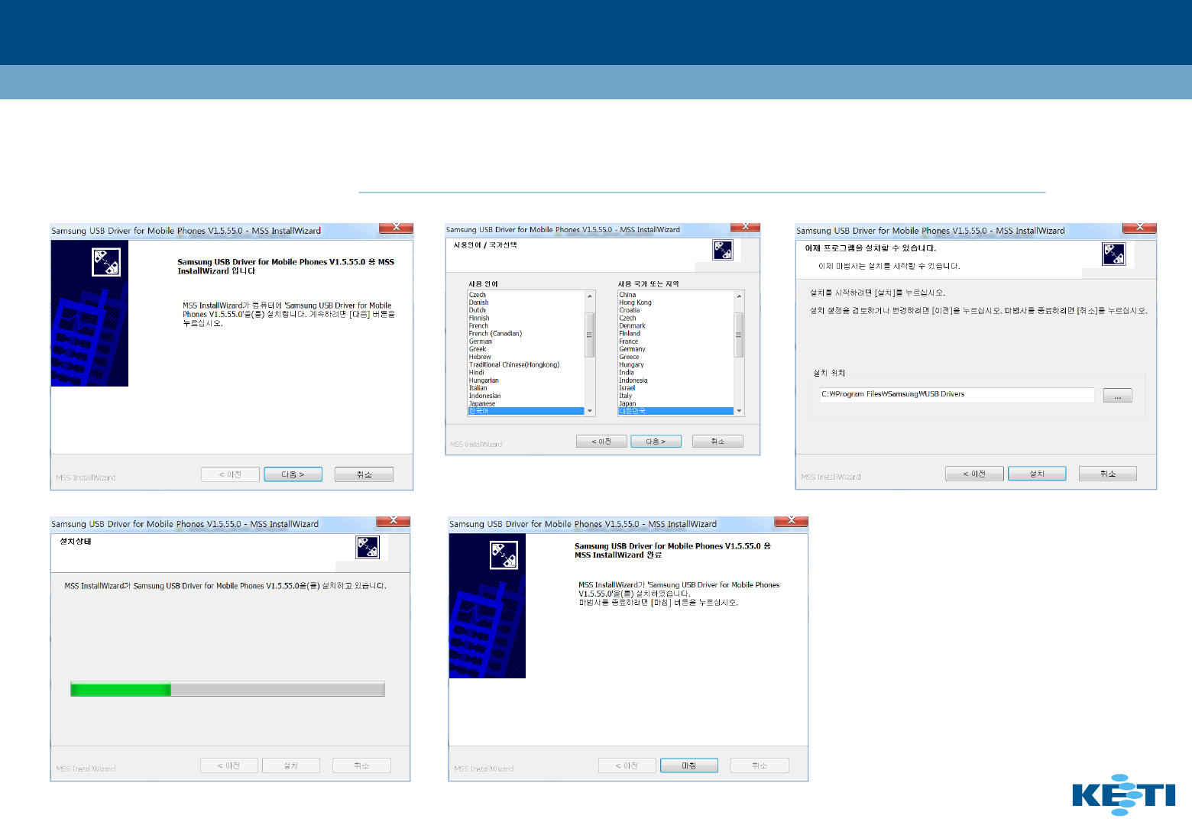Click the language list scroll-up arrow

tap(590, 296)
